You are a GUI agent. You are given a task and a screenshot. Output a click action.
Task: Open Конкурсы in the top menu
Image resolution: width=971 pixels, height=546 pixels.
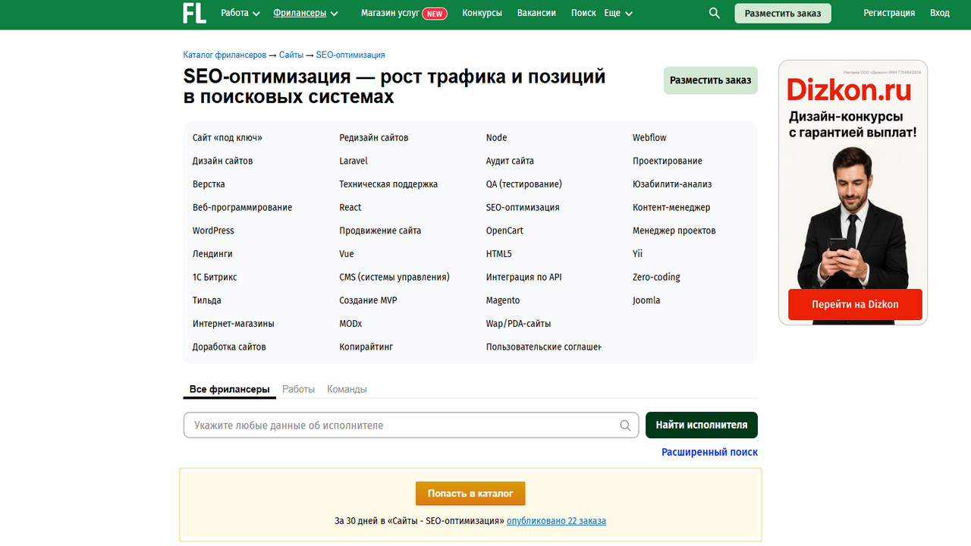(482, 13)
